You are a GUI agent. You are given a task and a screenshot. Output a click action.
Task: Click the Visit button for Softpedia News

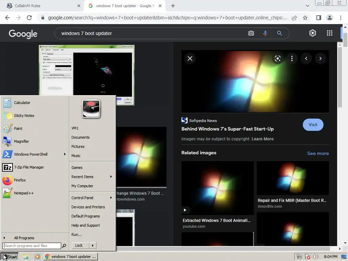tap(313, 125)
